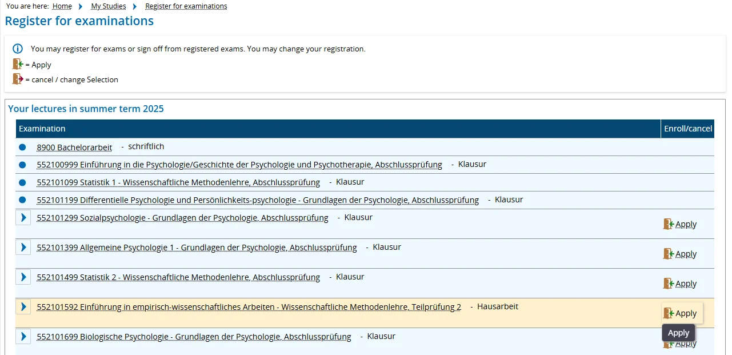The image size is (732, 355).
Task: Open the Home breadcrumb link
Action: click(x=62, y=6)
